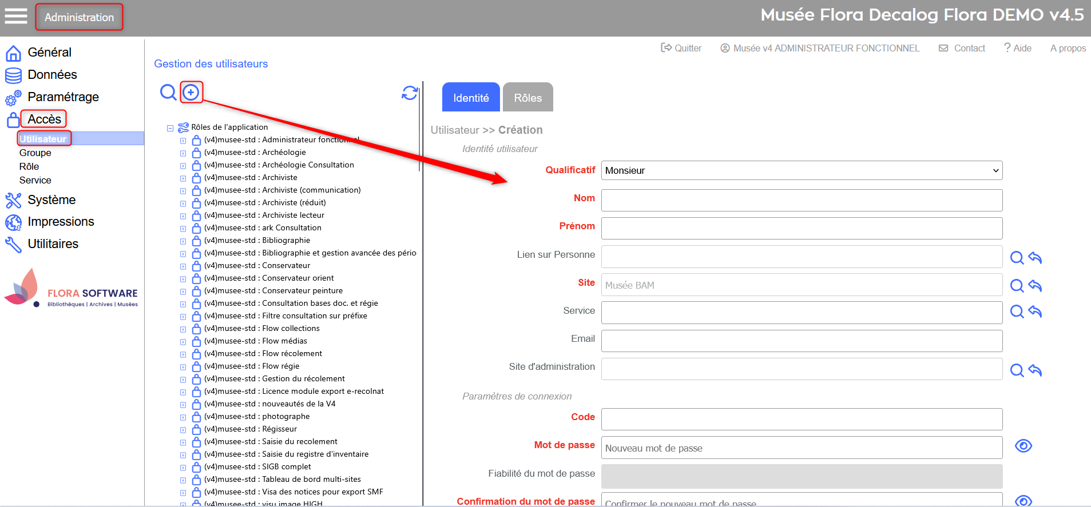Switch to the Rôles tab
Image resolution: width=1091 pixels, height=507 pixels.
[527, 98]
